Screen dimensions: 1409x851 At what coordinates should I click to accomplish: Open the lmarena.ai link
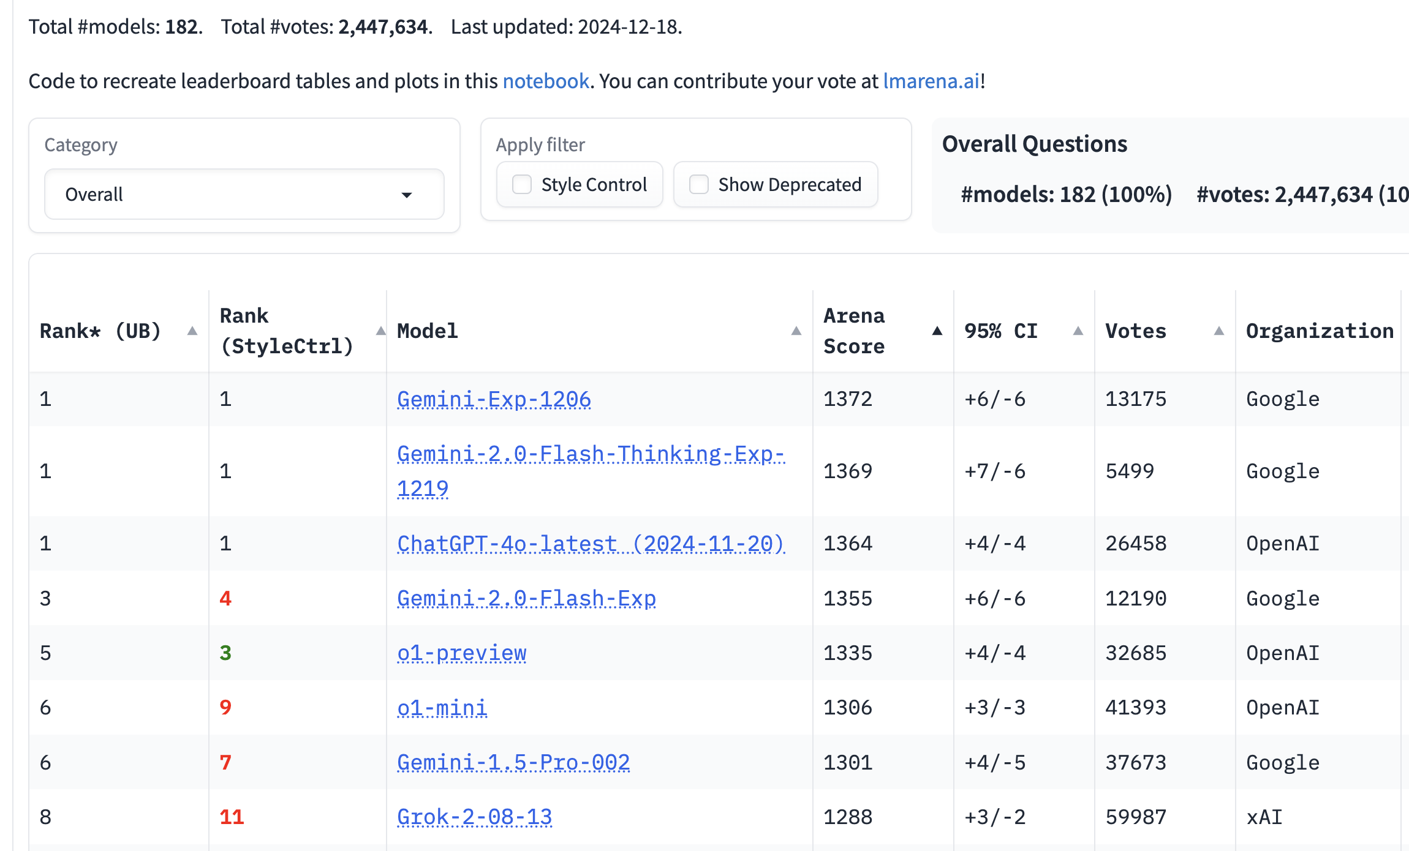click(931, 81)
